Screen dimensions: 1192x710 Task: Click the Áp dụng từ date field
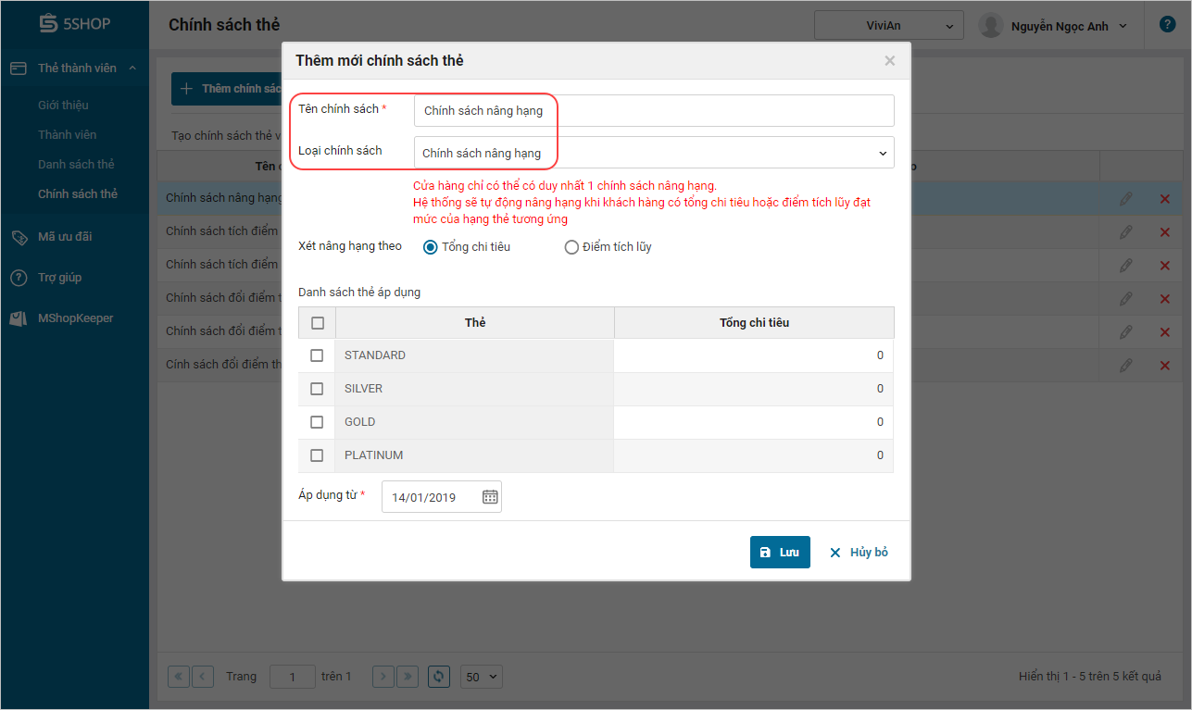pyautogui.click(x=442, y=497)
